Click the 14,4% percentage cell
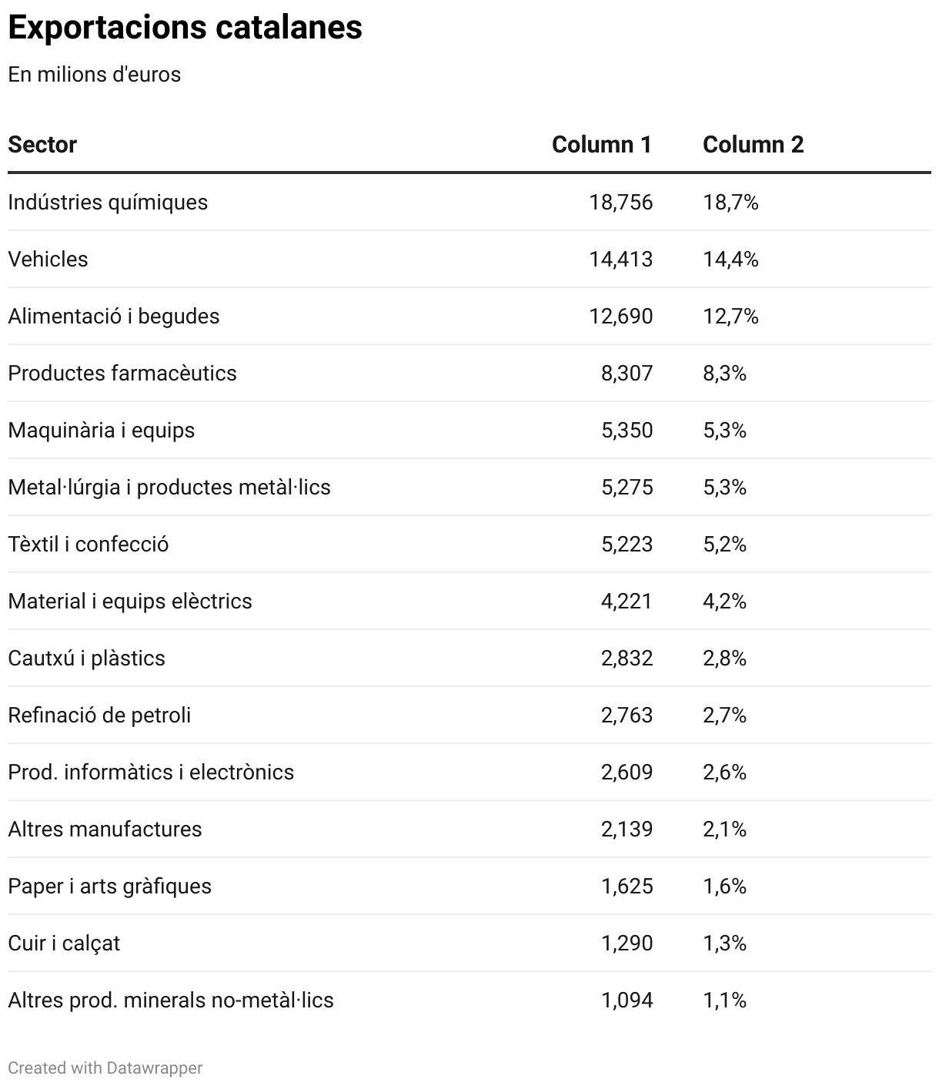 730,260
